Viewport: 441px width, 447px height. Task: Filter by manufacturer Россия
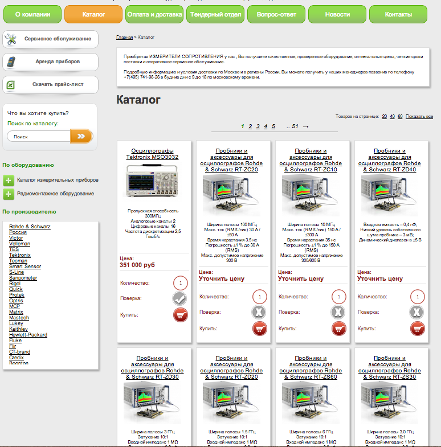tap(18, 232)
